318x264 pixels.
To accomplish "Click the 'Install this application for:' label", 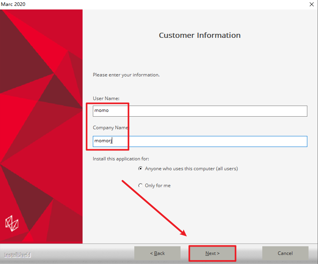I will tap(121, 159).
